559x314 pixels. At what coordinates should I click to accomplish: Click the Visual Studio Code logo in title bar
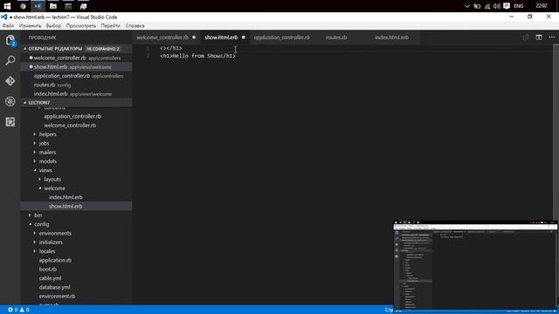pyautogui.click(x=3, y=17)
